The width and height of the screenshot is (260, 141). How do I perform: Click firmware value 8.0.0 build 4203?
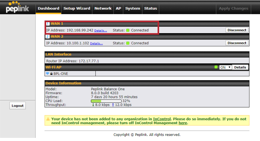tap(105, 93)
